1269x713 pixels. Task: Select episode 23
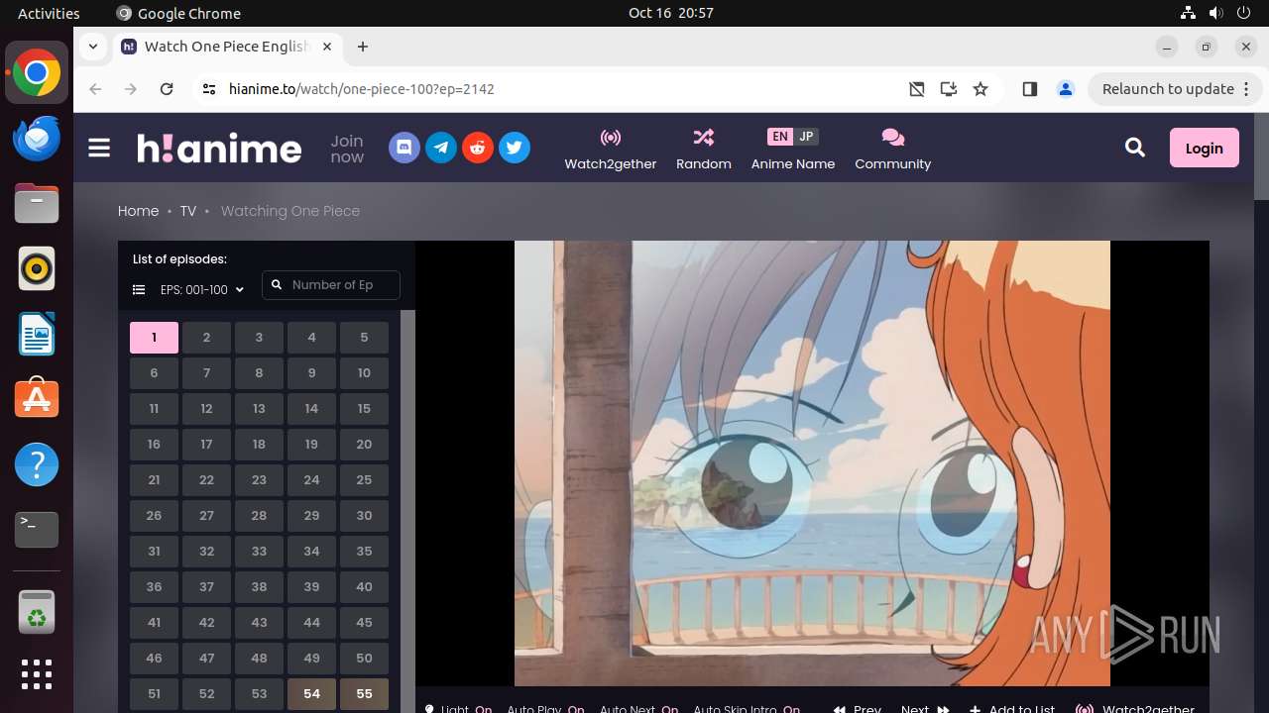point(259,480)
